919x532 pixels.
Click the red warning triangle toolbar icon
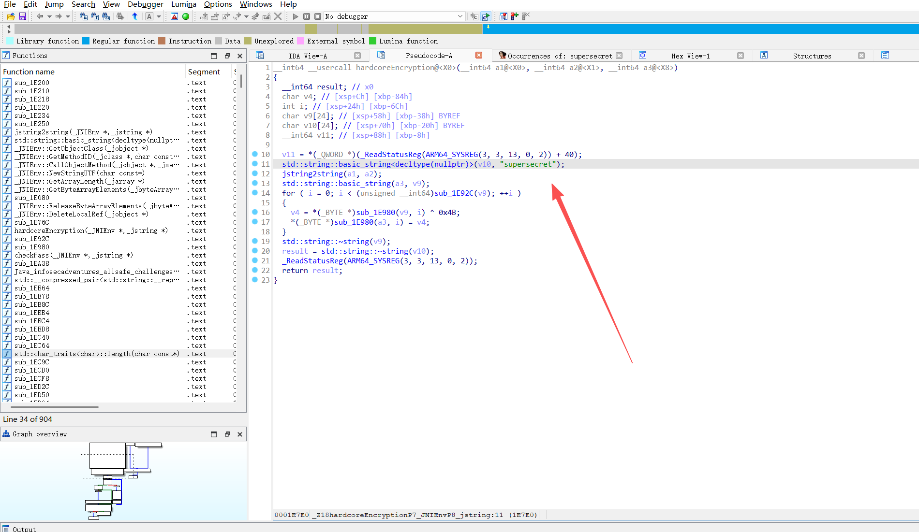coord(175,16)
